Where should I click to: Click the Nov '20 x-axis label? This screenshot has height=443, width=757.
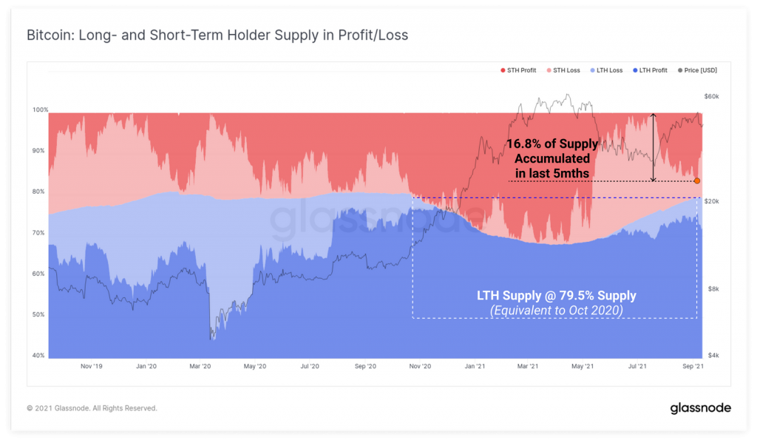[x=420, y=366]
